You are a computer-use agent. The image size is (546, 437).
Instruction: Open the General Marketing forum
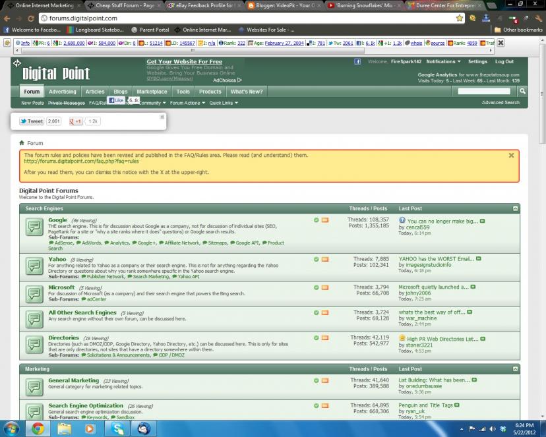tap(73, 380)
